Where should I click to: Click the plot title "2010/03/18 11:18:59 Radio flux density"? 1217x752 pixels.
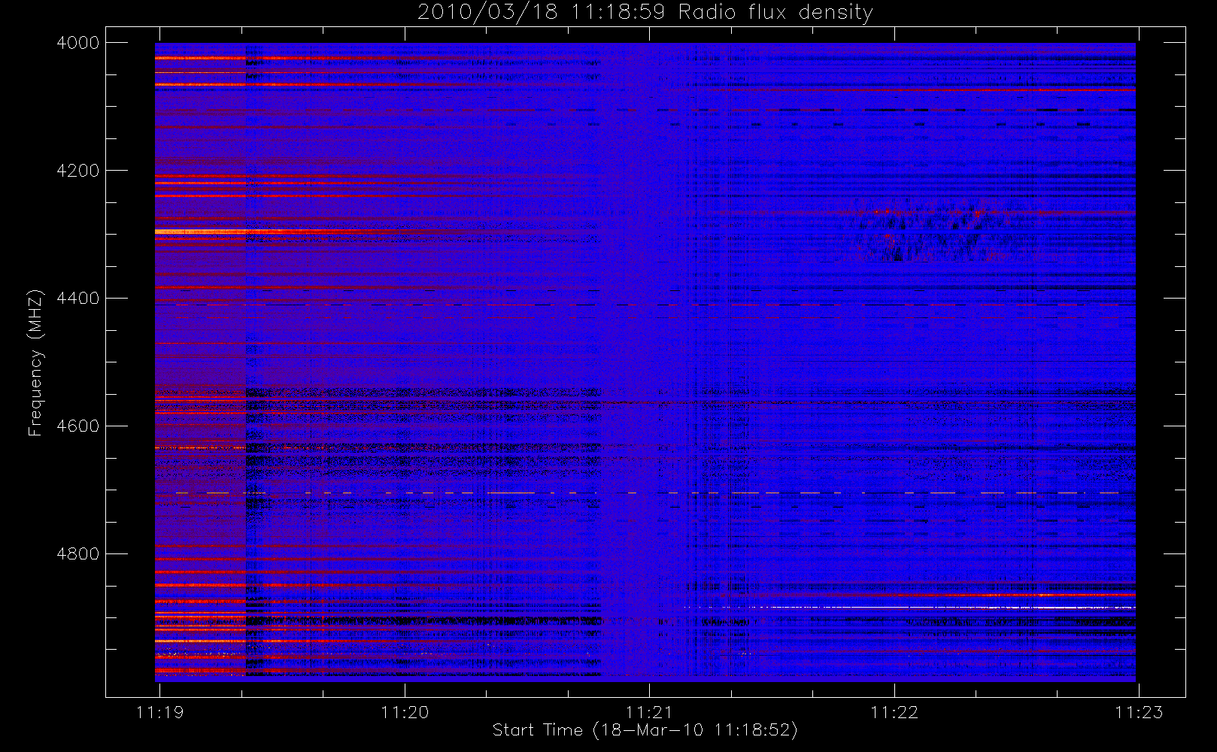[645, 12]
